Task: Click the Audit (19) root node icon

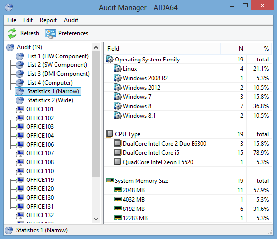Action: (x=10, y=47)
